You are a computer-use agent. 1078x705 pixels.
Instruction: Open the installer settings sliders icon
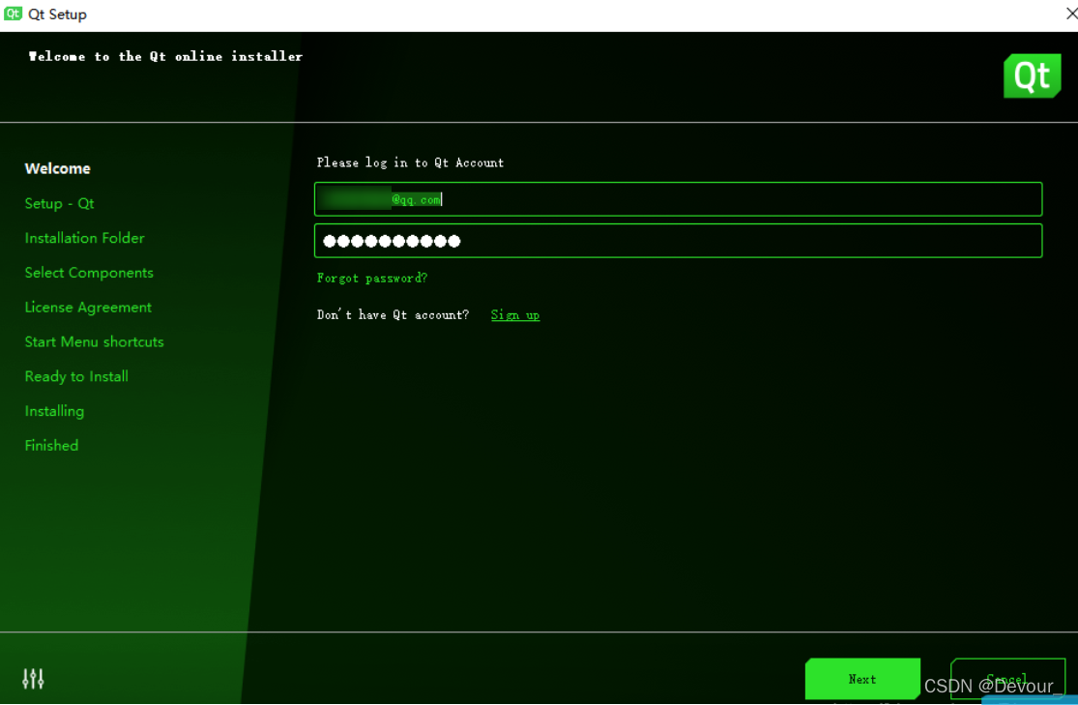pos(33,679)
